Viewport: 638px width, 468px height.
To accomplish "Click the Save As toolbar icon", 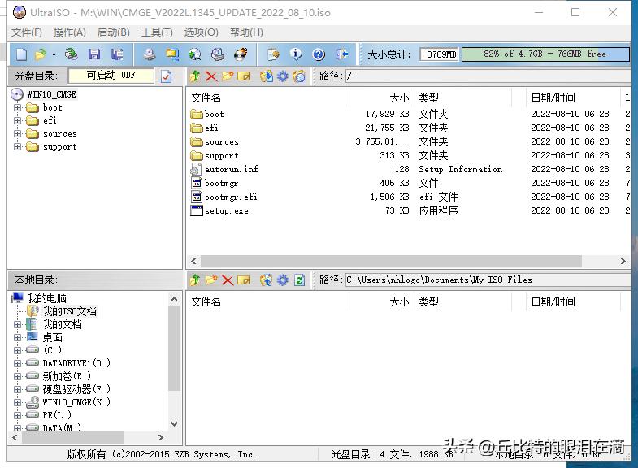I will pyautogui.click(x=117, y=54).
